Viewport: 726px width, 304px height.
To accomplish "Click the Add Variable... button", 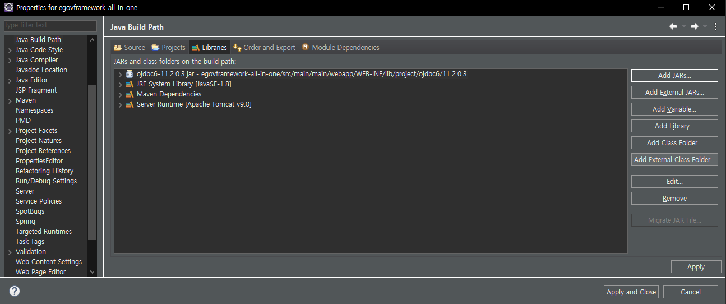I will (674, 109).
